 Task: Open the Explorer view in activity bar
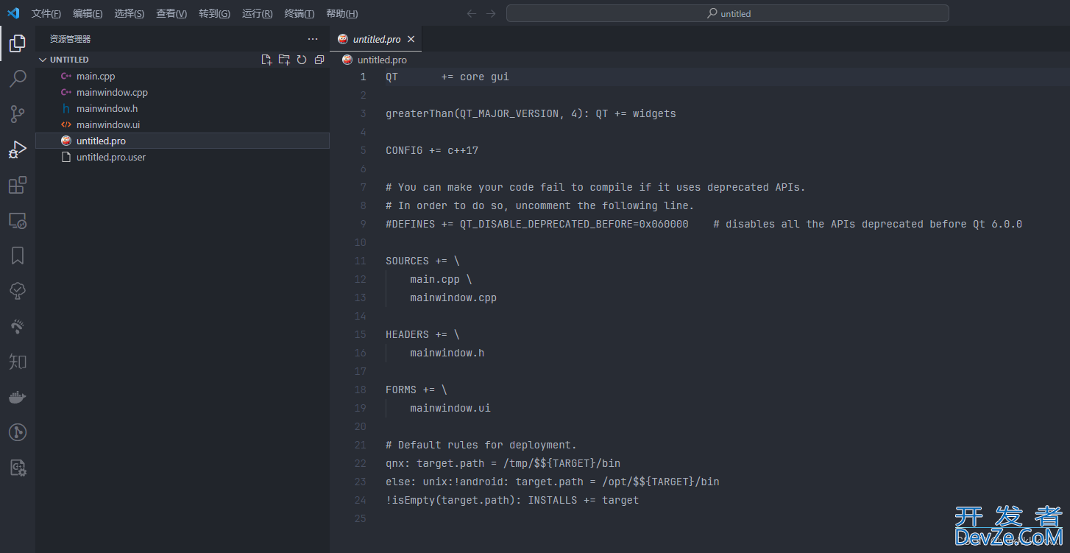18,43
